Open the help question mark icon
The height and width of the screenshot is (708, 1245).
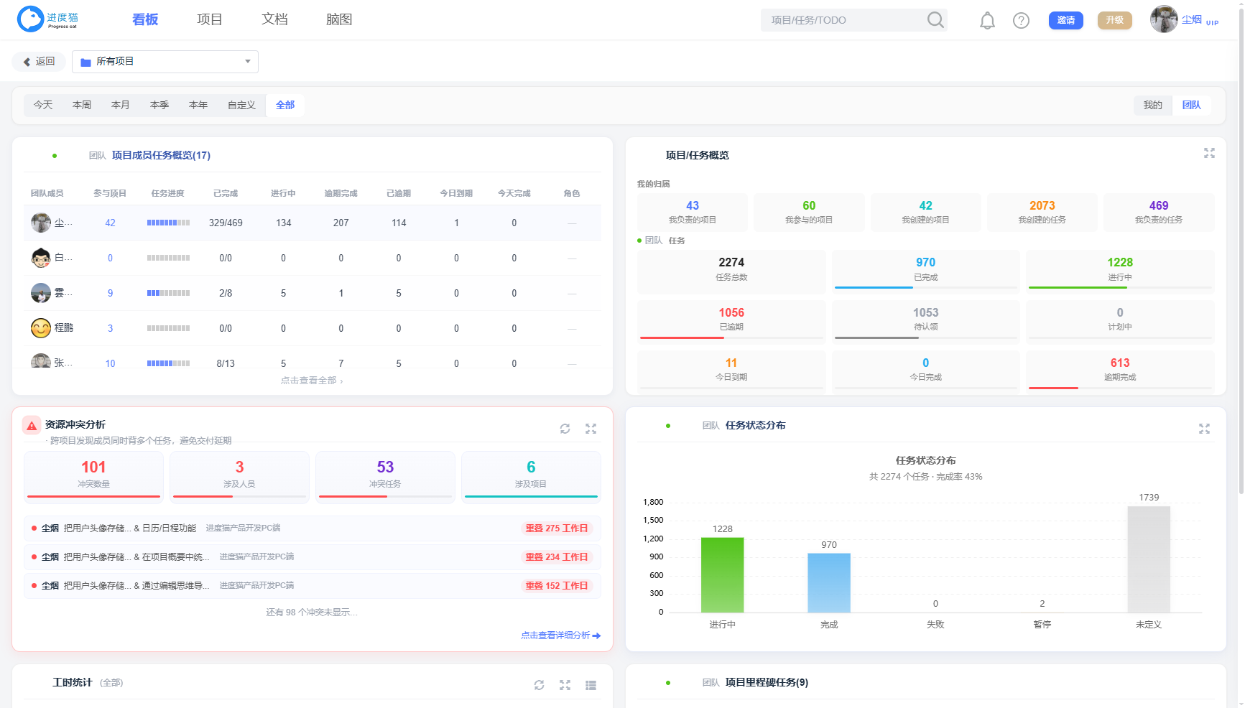[1021, 21]
